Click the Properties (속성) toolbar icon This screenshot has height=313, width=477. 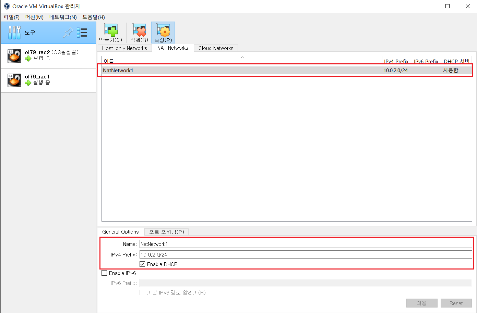(163, 30)
